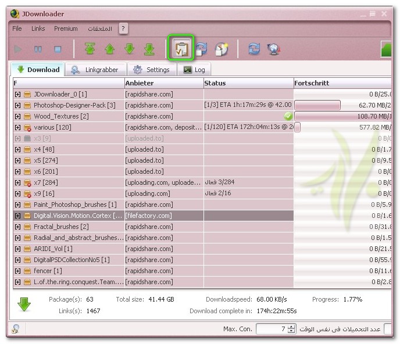Click Wood_Textures progress bar
The height and width of the screenshot is (344, 400).
click(x=343, y=116)
